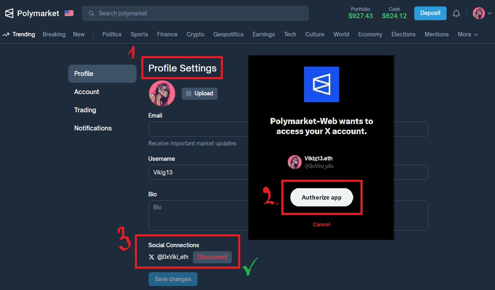Expand the More dropdown in navigation
Viewport: 495px width, 290px height.
[x=468, y=34]
